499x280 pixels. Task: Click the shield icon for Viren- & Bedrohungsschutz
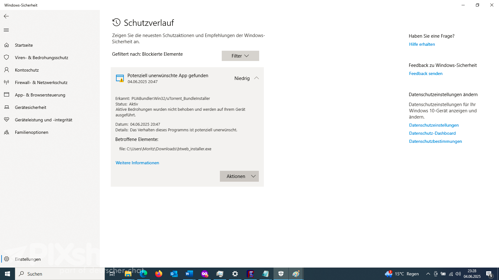7,58
